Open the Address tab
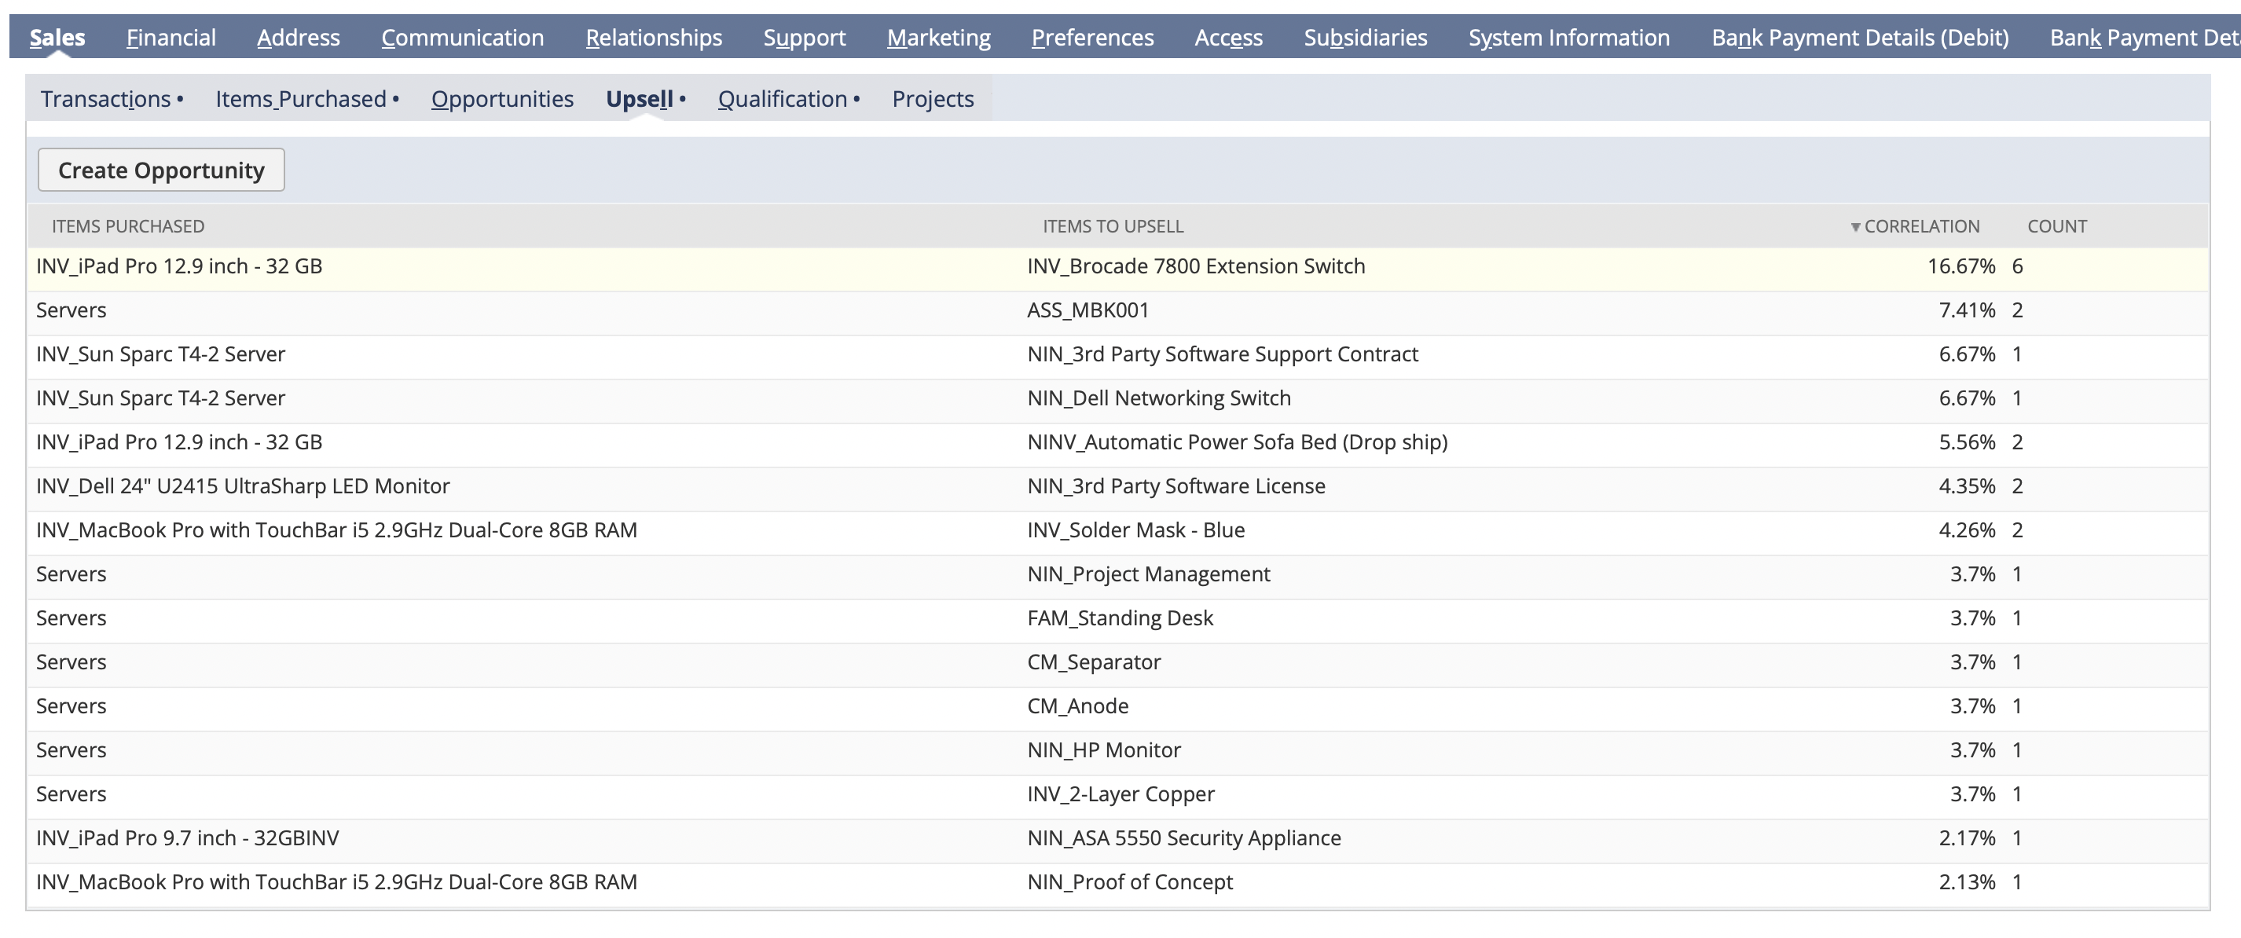 point(299,38)
